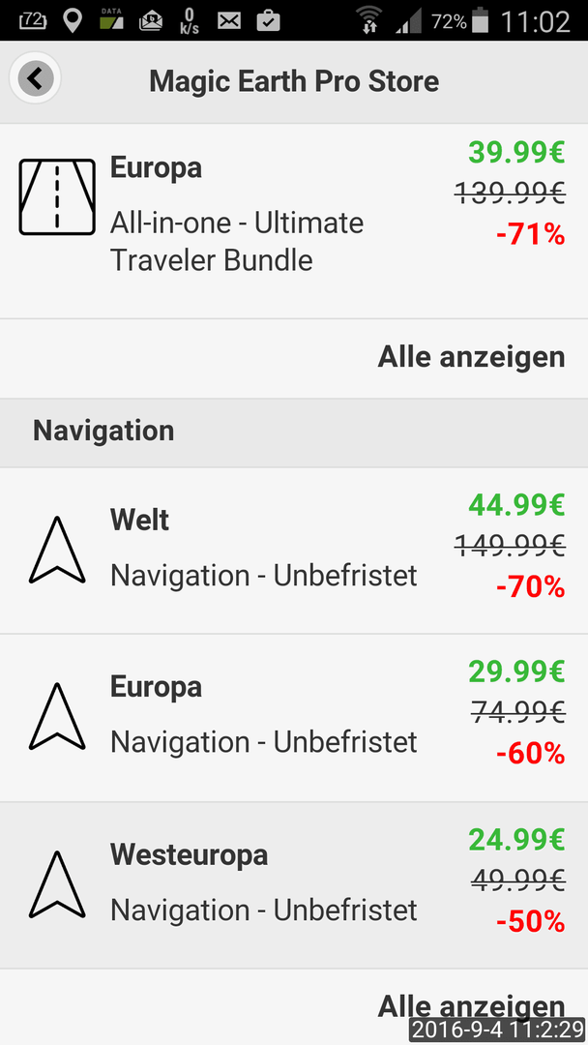Viewport: 588px width, 1045px height.
Task: Tap the 44.99€ Welt price
Action: [x=516, y=505]
